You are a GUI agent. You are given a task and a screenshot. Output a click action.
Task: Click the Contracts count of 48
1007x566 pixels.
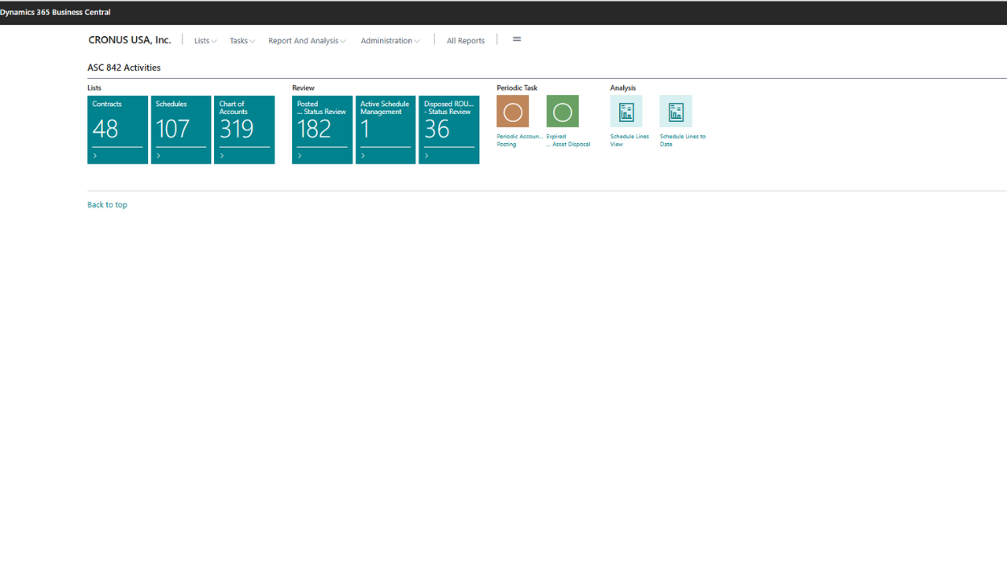pos(105,129)
